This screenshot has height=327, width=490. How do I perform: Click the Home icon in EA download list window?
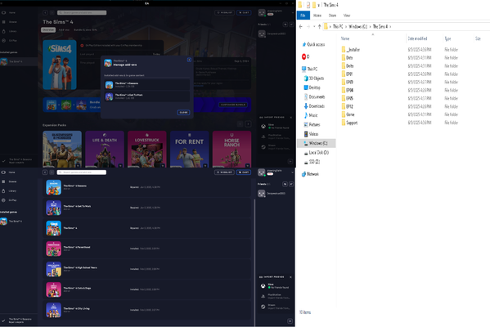coord(4,172)
